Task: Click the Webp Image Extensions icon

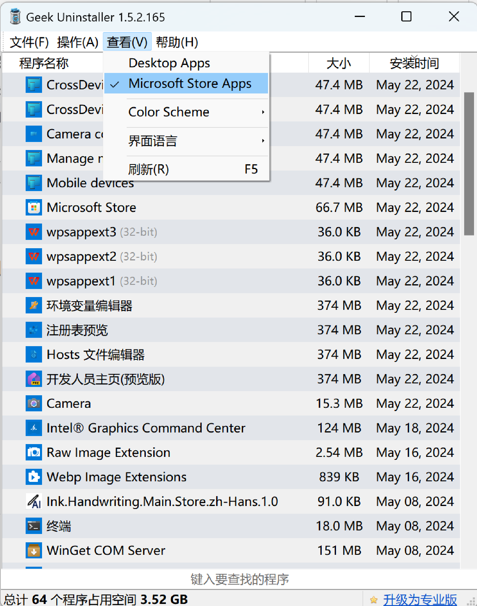Action: point(34,477)
